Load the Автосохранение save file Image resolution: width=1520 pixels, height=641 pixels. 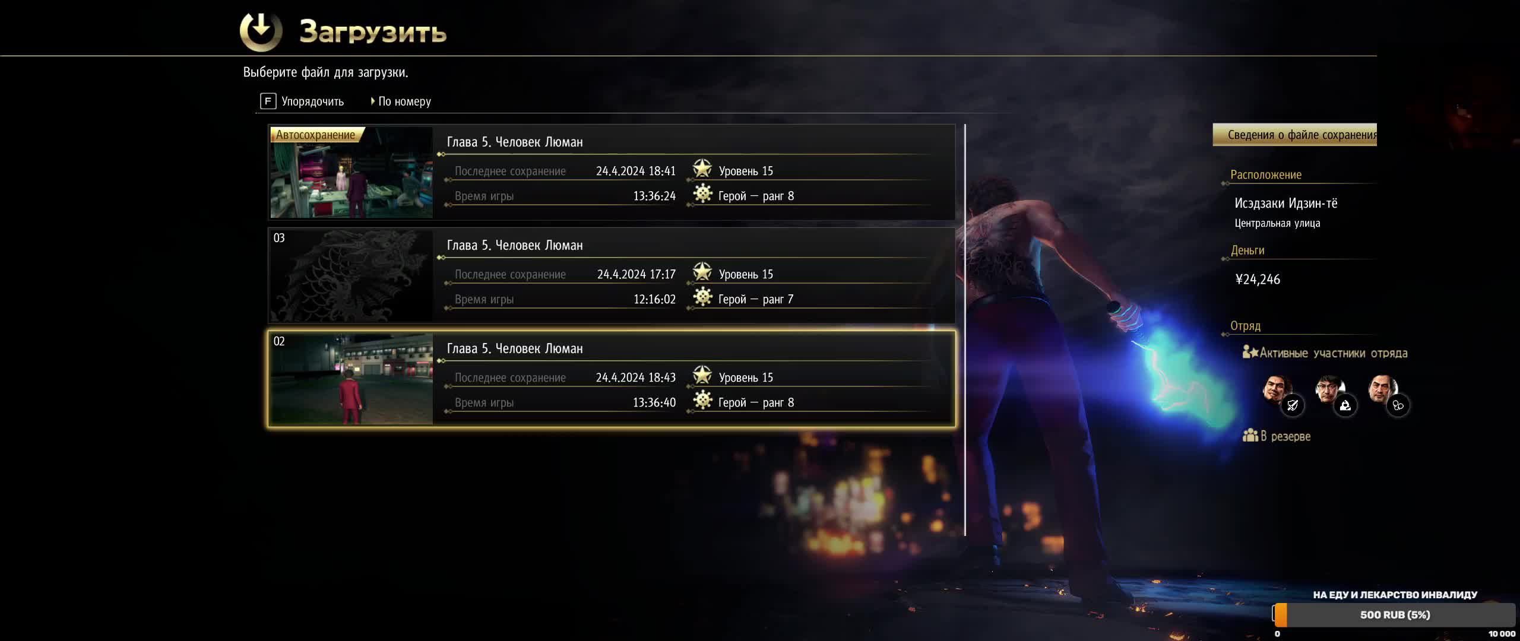612,172
